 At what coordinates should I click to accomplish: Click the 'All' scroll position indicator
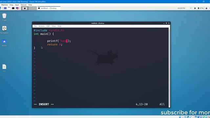pos(162,104)
